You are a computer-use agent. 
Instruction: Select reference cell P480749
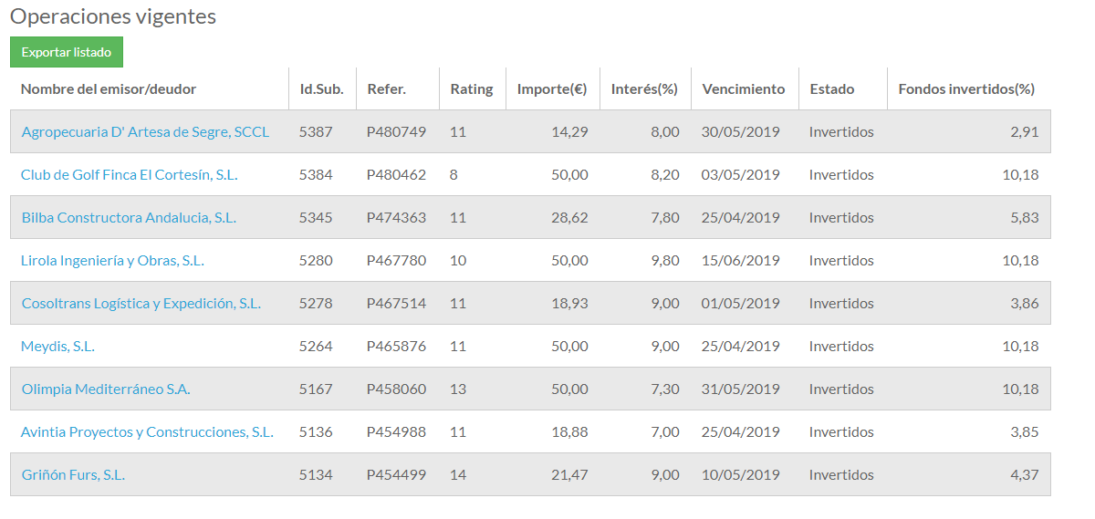coord(396,131)
